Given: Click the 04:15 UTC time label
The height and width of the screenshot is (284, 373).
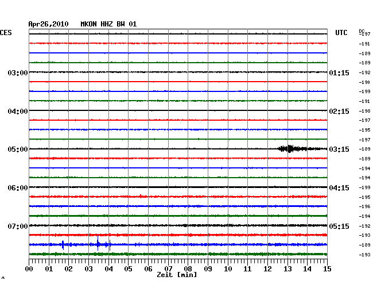Looking at the screenshot, I should (339, 188).
